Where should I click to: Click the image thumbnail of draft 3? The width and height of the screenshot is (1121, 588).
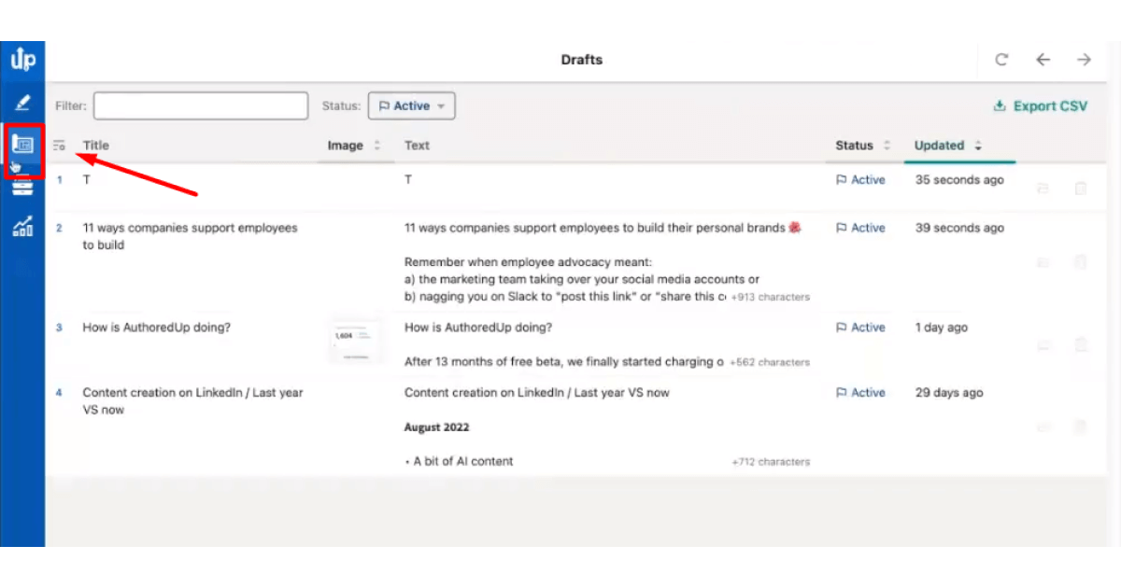[355, 342]
